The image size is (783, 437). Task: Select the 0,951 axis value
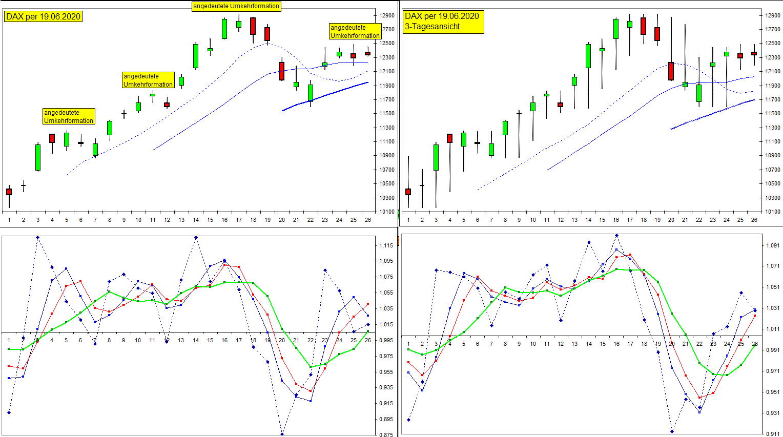[x=773, y=392]
